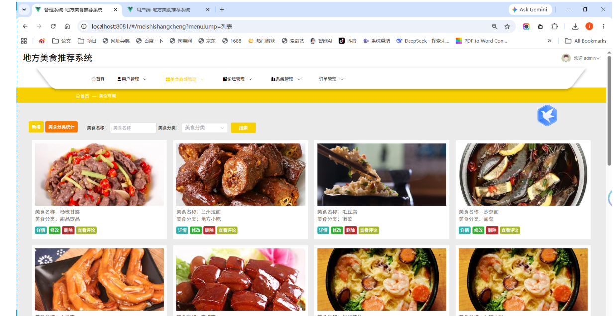Image resolution: width=615 pixels, height=316 pixels.
Task: Show more bookmarks with the double chevron
Action: [549, 41]
